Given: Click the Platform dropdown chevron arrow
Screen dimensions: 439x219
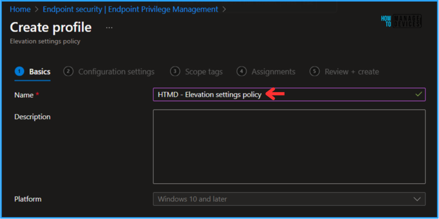Looking at the screenshot, I should (x=417, y=199).
